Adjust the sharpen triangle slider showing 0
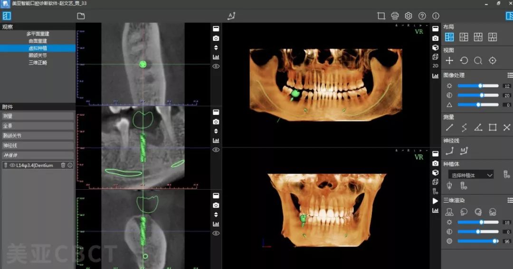 [x=478, y=104]
